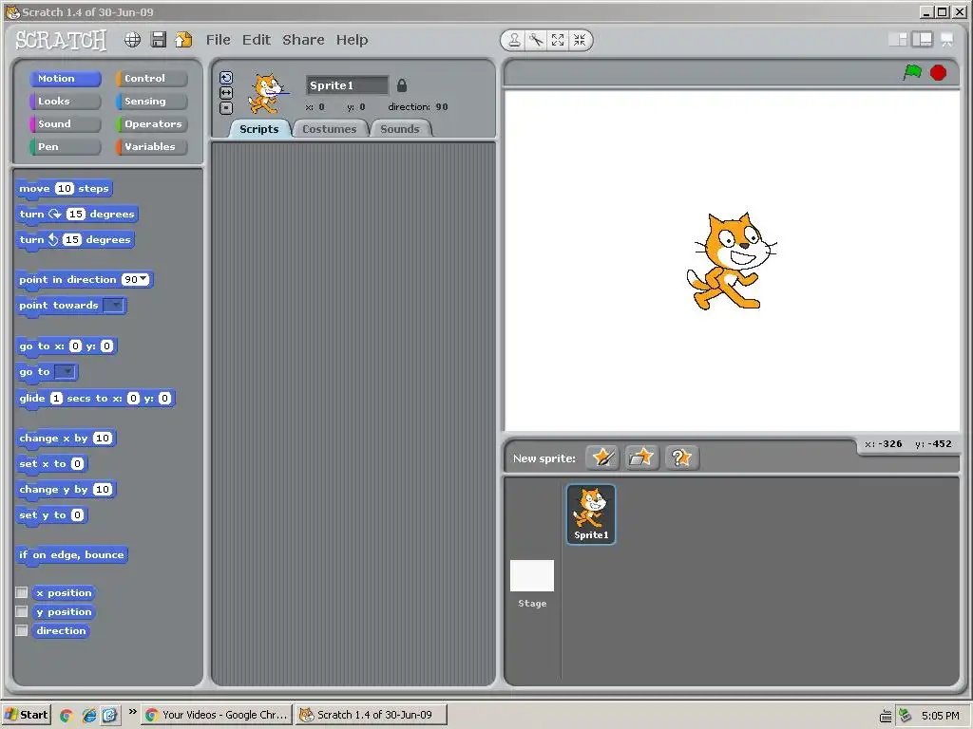Select the Sound block category
The width and height of the screenshot is (973, 729).
pos(66,124)
